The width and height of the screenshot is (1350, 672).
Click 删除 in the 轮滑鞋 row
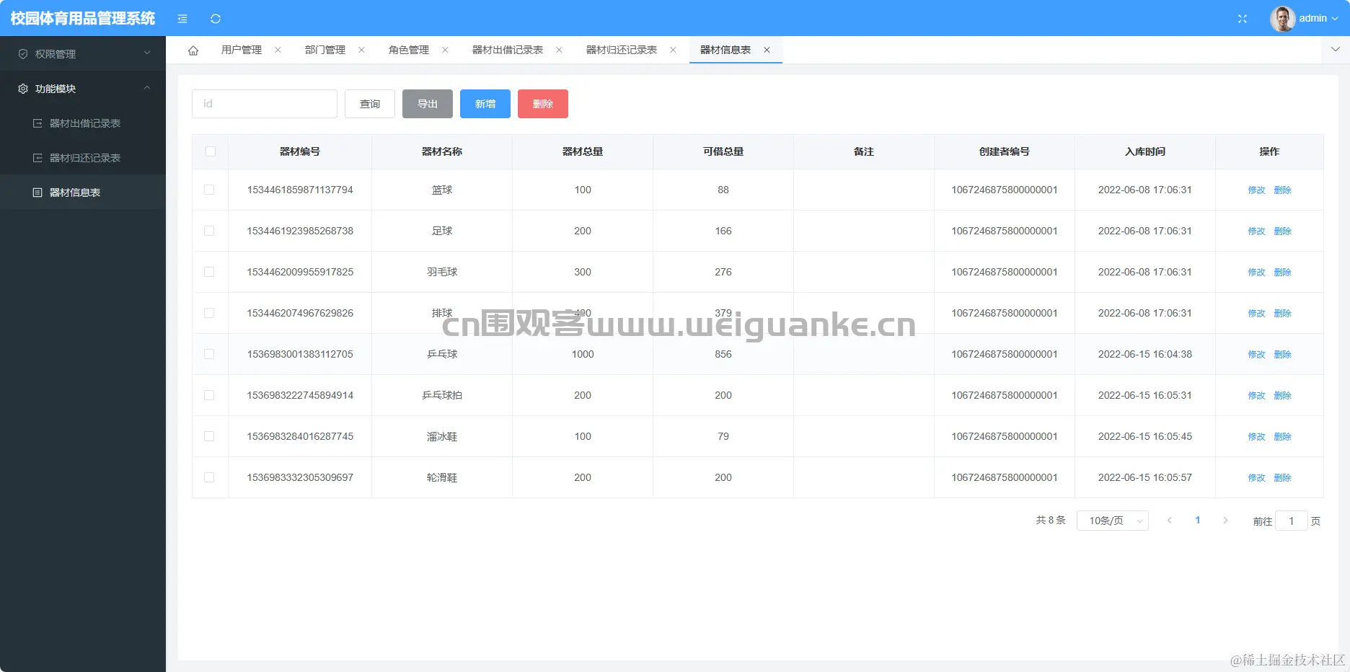coord(1282,478)
